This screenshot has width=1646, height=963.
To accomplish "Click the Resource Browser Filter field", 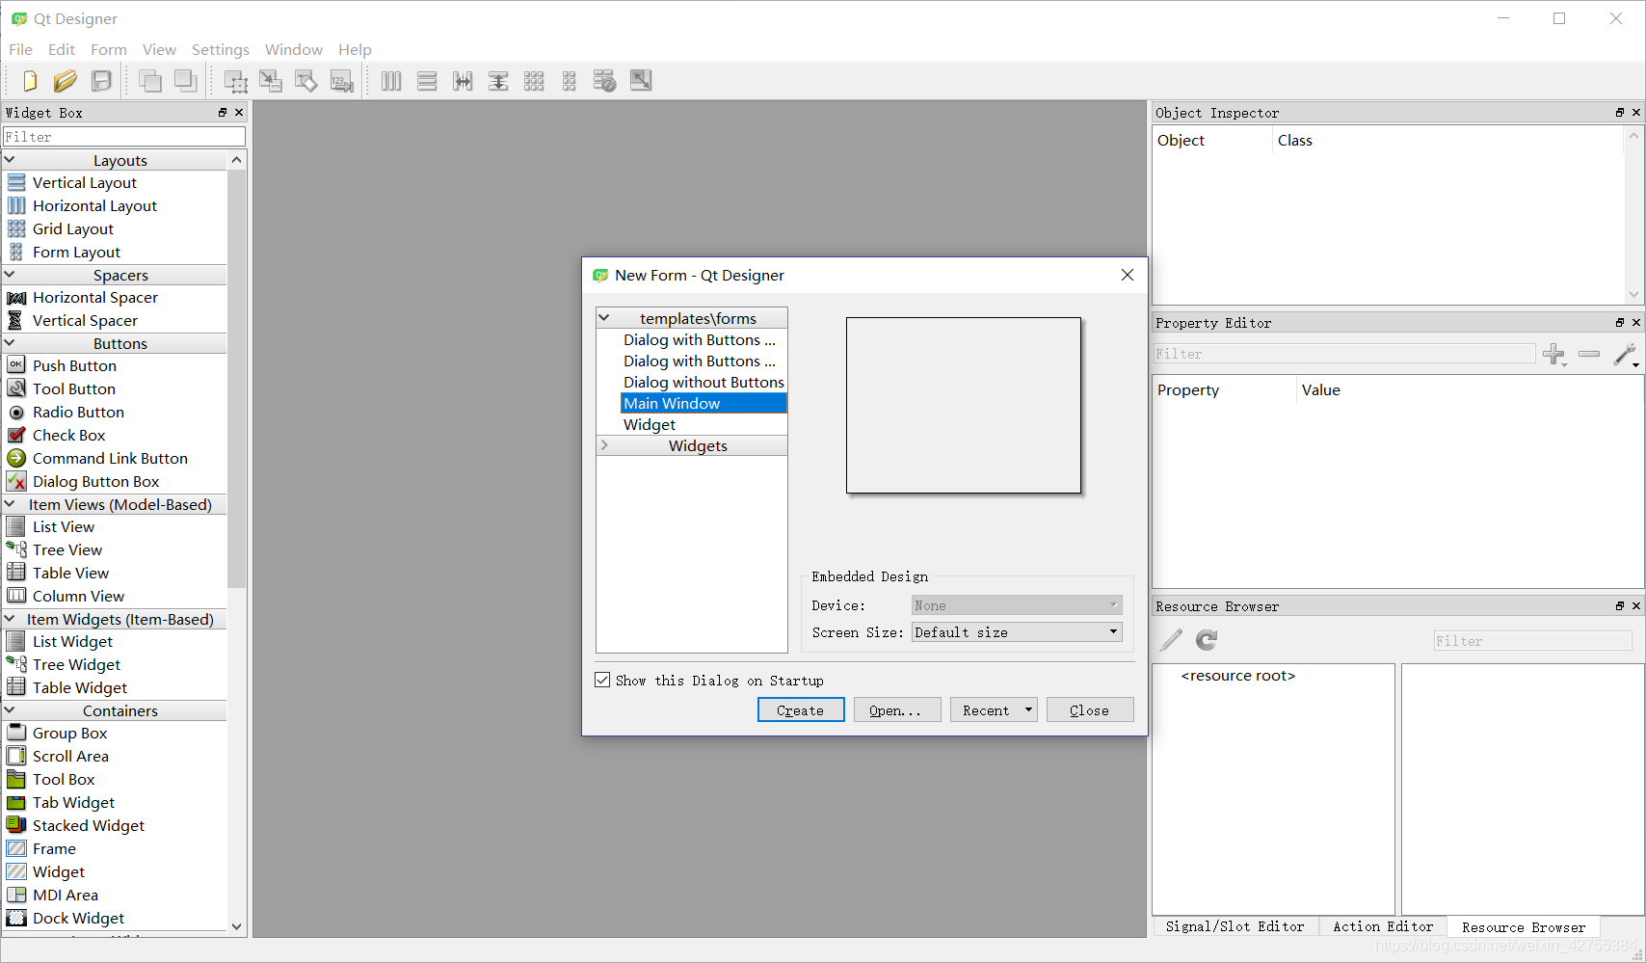I will [x=1532, y=641].
